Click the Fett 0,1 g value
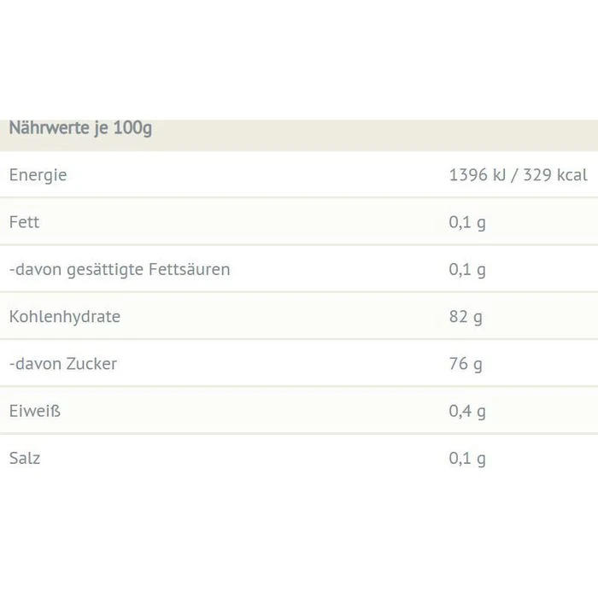 (466, 223)
